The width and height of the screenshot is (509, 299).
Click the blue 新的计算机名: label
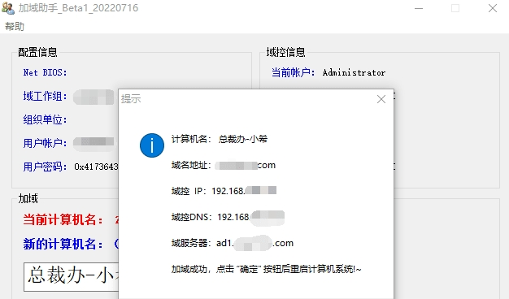tap(63, 244)
